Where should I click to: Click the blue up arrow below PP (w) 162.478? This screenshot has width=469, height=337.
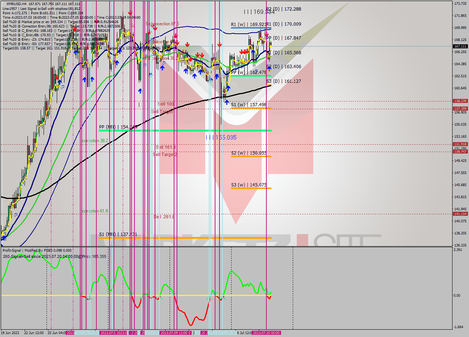coord(228,88)
